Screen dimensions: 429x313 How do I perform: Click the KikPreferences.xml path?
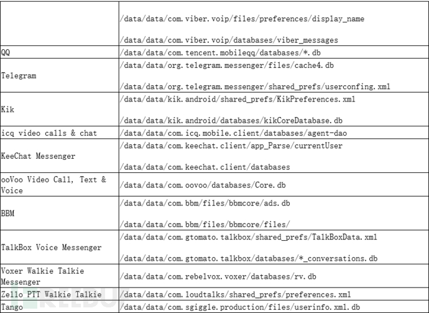pos(239,99)
